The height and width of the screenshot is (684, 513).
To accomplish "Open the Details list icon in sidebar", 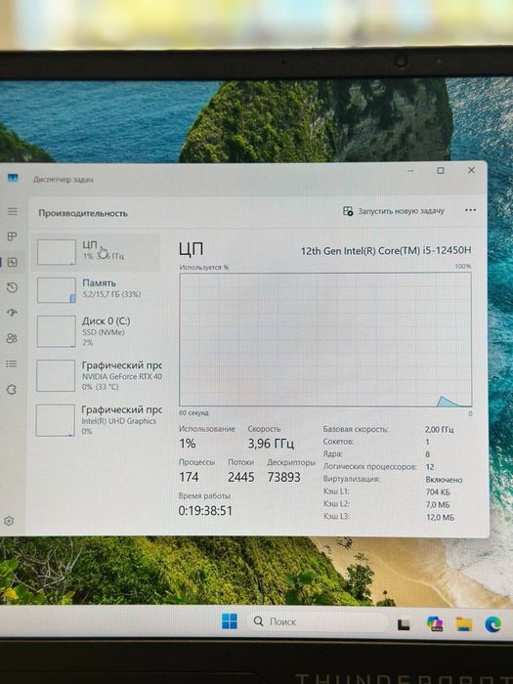I will tap(12, 363).
